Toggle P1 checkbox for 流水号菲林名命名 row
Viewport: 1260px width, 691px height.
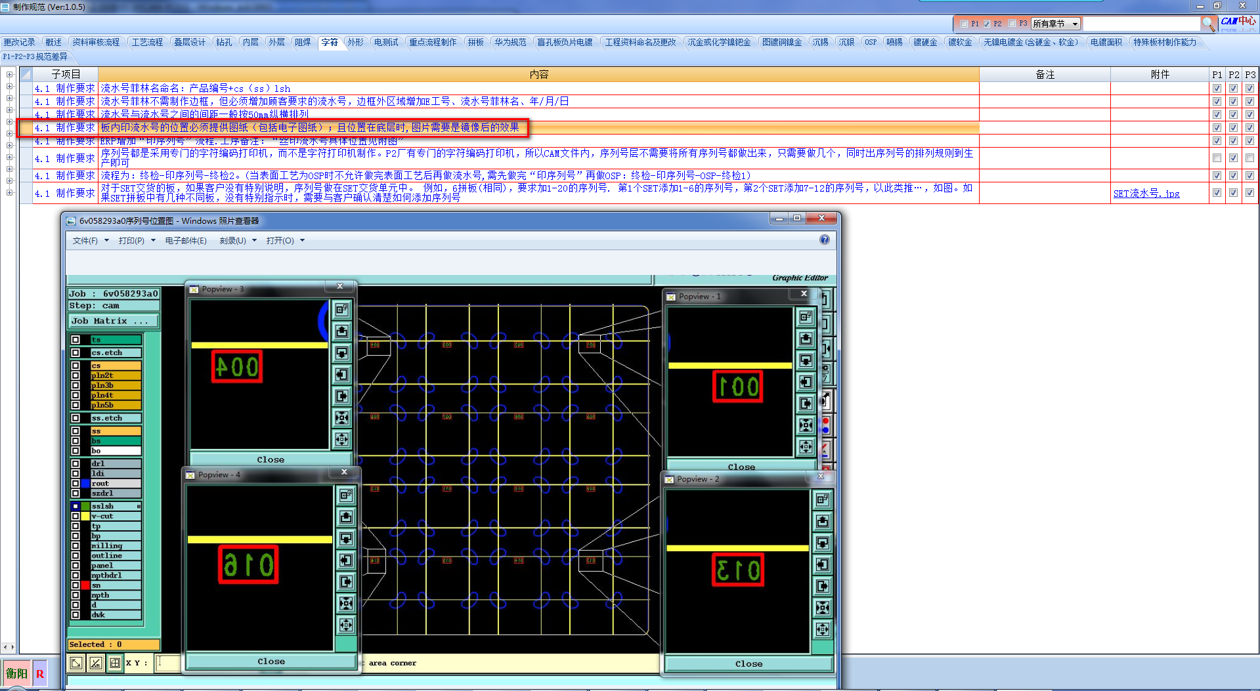pyautogui.click(x=1217, y=89)
